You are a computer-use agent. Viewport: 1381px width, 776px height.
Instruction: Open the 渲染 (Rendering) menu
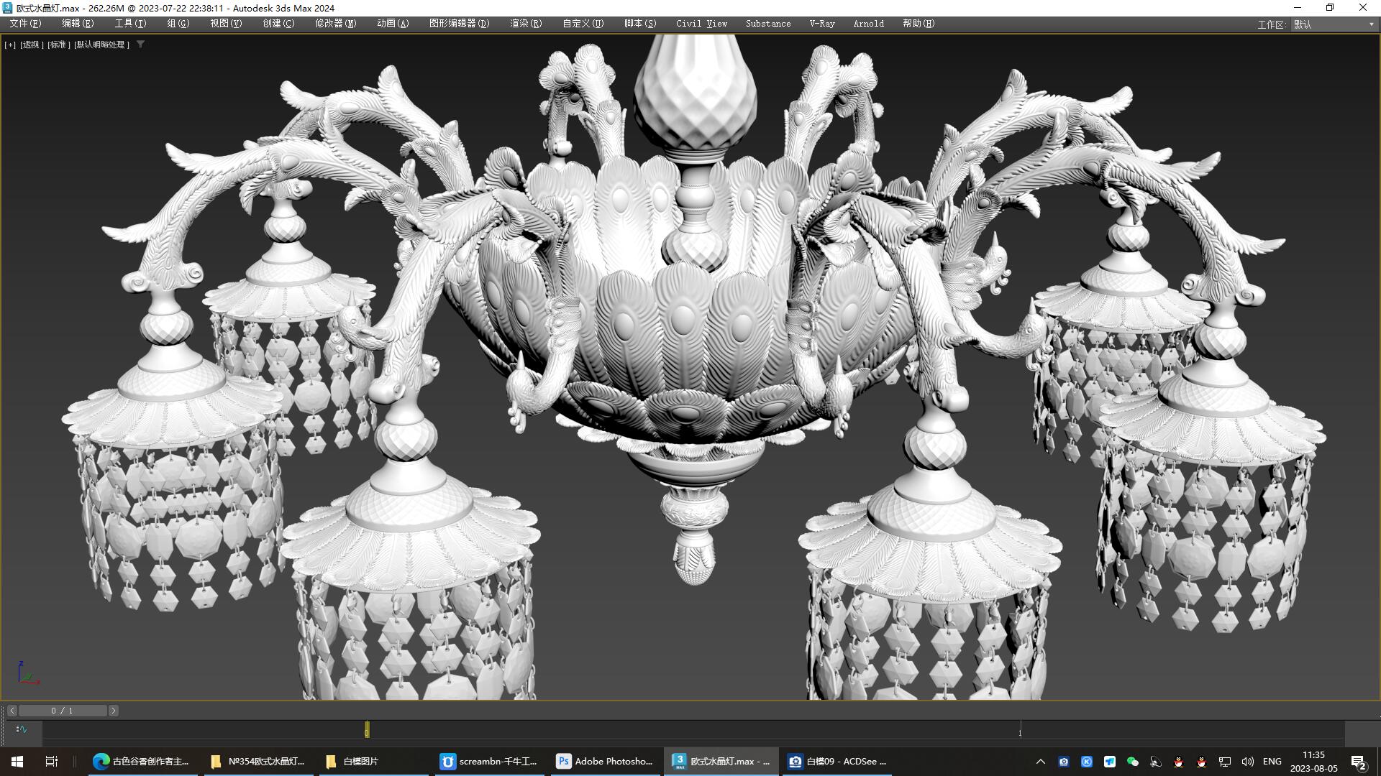tap(524, 23)
